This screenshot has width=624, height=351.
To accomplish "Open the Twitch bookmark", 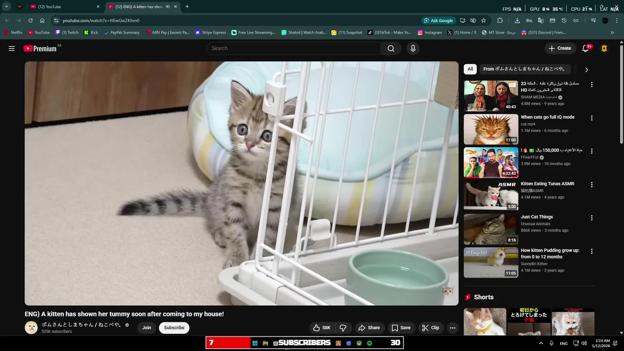I will [x=67, y=33].
